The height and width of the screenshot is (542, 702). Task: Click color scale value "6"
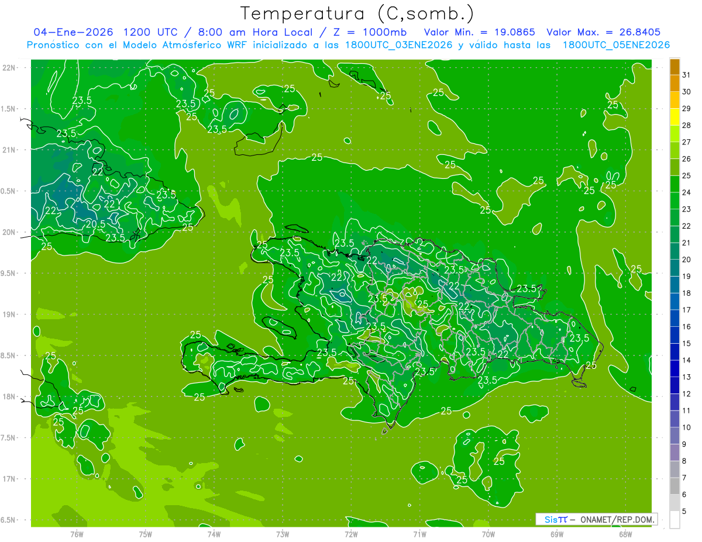(684, 495)
